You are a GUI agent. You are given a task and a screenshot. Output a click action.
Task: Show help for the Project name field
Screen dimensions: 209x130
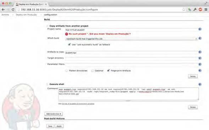coord(200,29)
